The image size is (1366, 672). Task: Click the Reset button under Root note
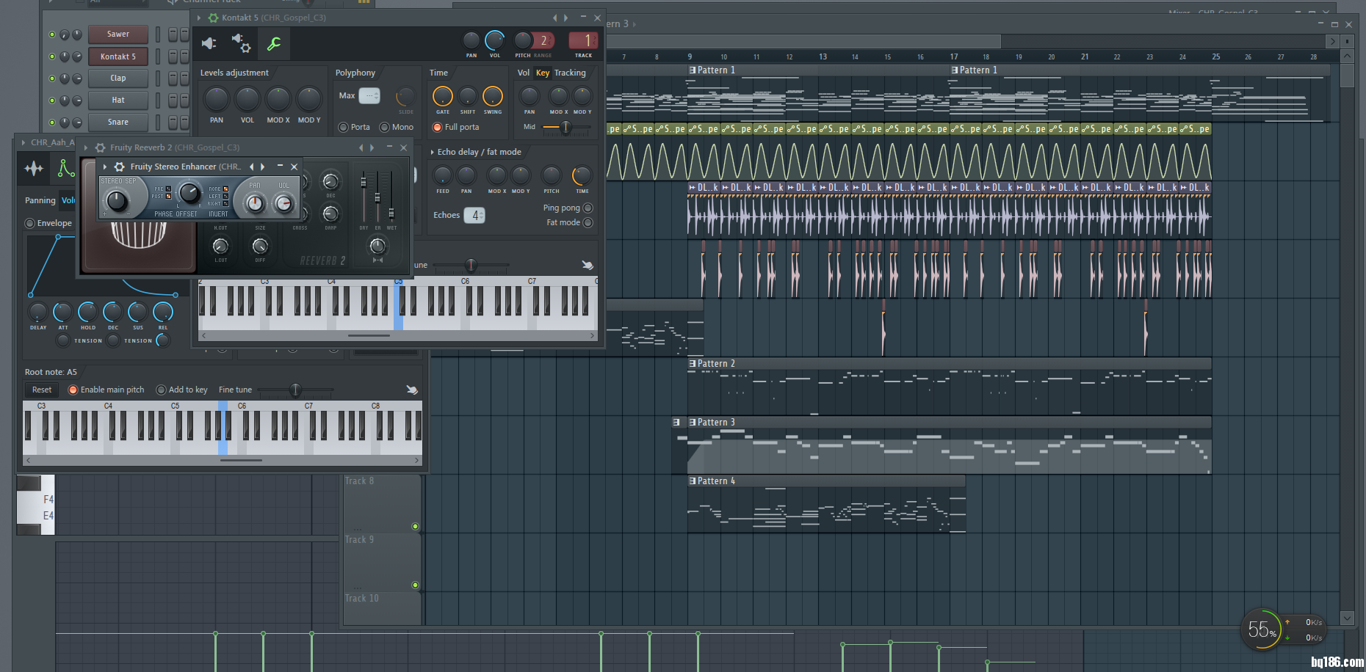point(42,390)
